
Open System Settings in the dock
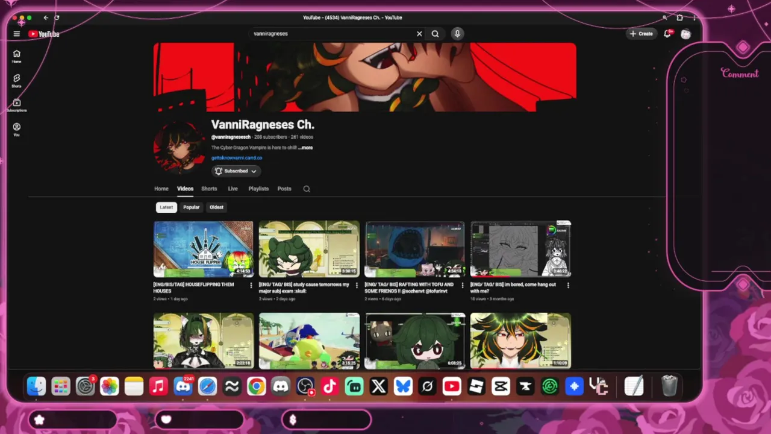click(86, 386)
